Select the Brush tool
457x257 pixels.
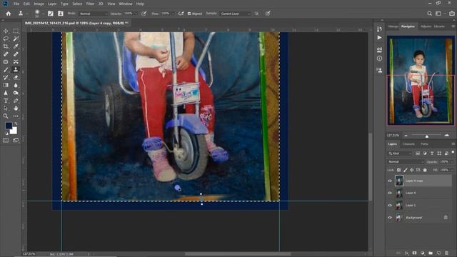coord(6,70)
